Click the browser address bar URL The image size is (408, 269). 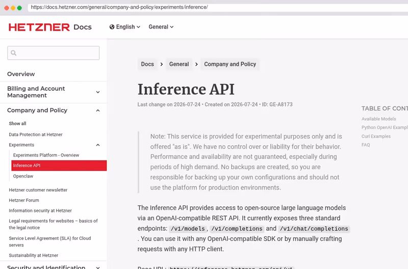[119, 7]
